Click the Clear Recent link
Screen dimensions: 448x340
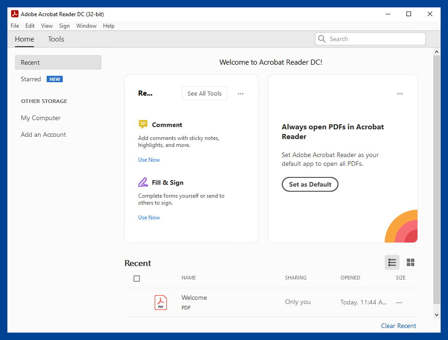tap(399, 326)
